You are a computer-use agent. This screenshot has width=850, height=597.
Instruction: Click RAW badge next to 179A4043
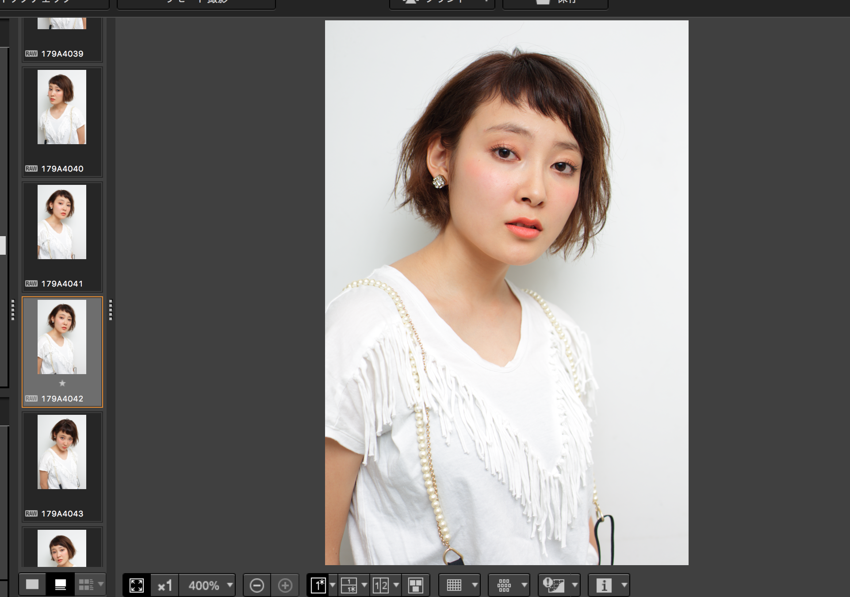tap(31, 513)
